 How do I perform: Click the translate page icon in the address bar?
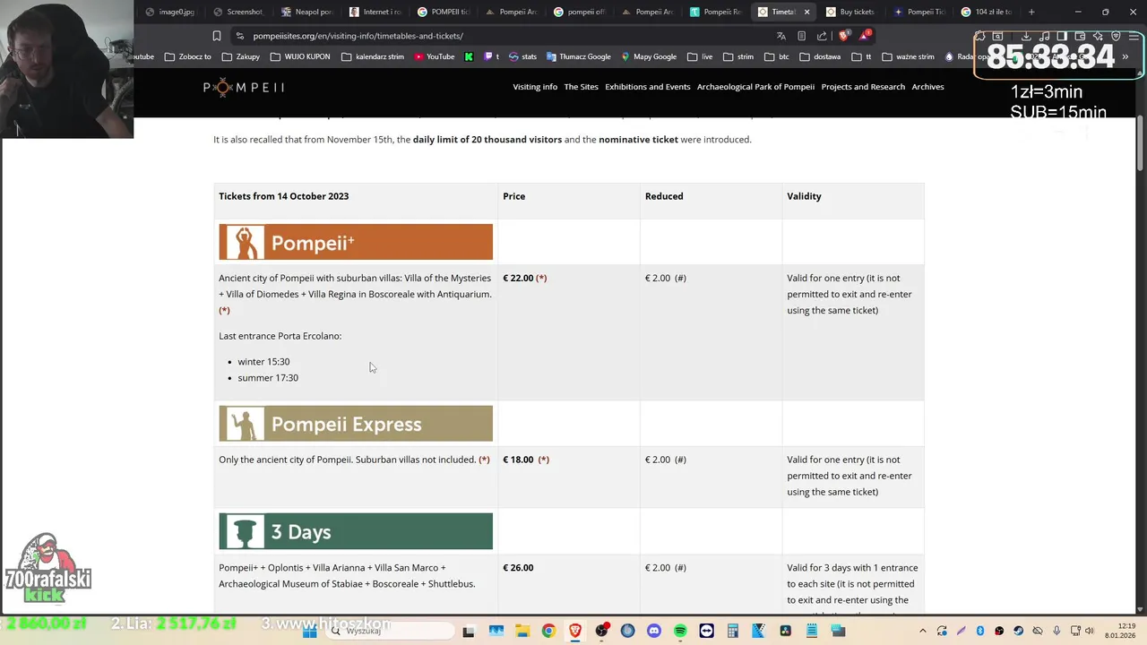pyautogui.click(x=781, y=36)
